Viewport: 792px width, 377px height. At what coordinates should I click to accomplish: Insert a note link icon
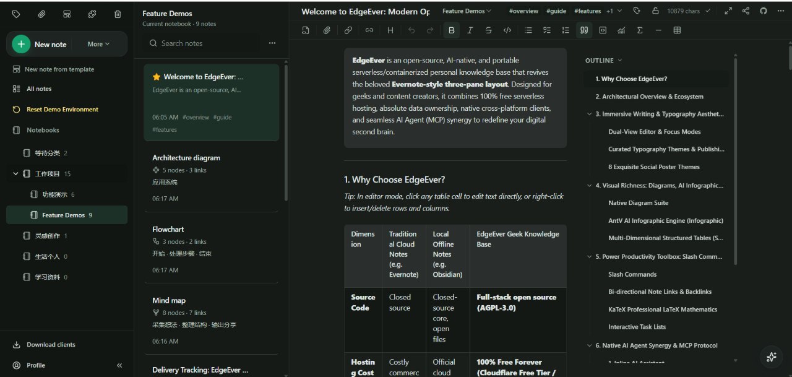pyautogui.click(x=369, y=30)
